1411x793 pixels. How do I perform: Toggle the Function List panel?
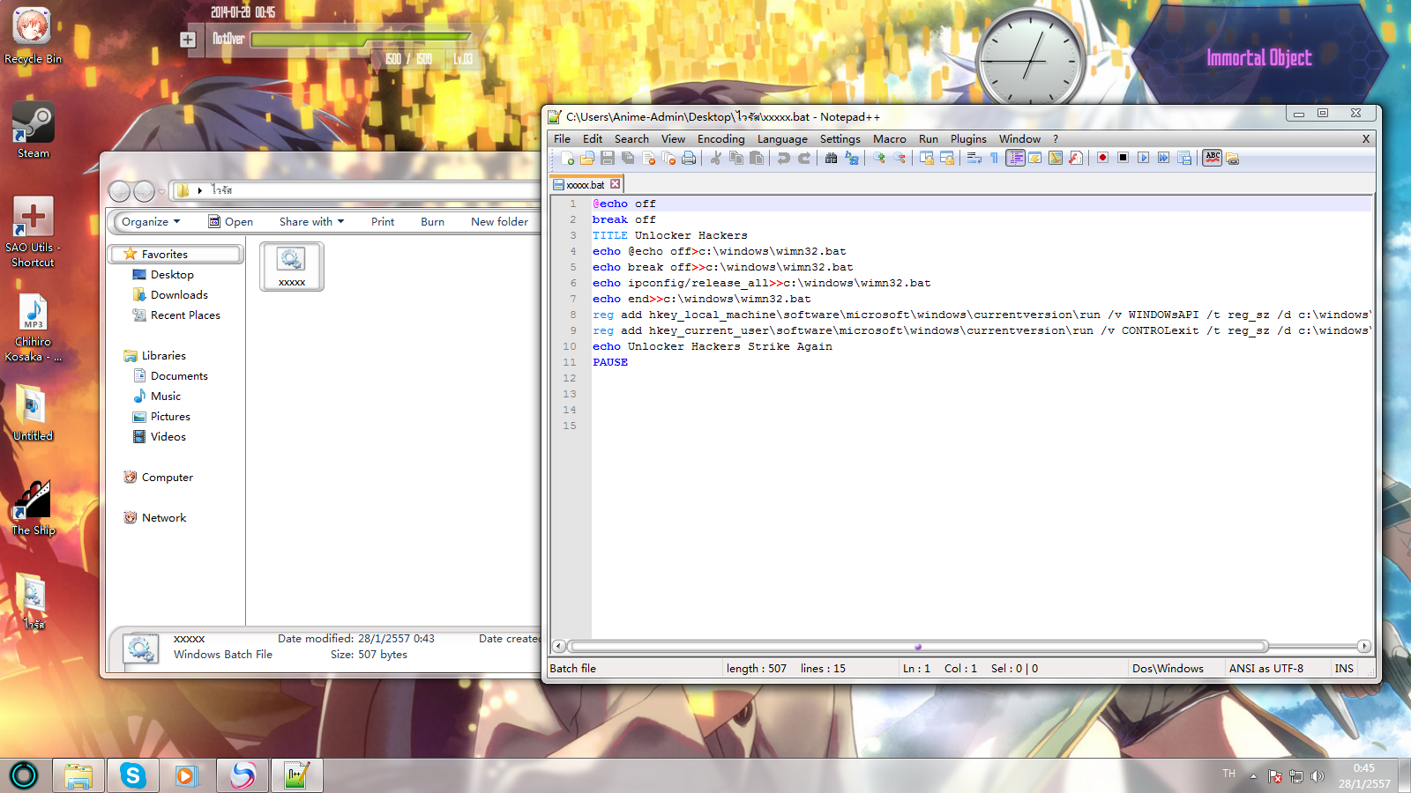click(1075, 159)
